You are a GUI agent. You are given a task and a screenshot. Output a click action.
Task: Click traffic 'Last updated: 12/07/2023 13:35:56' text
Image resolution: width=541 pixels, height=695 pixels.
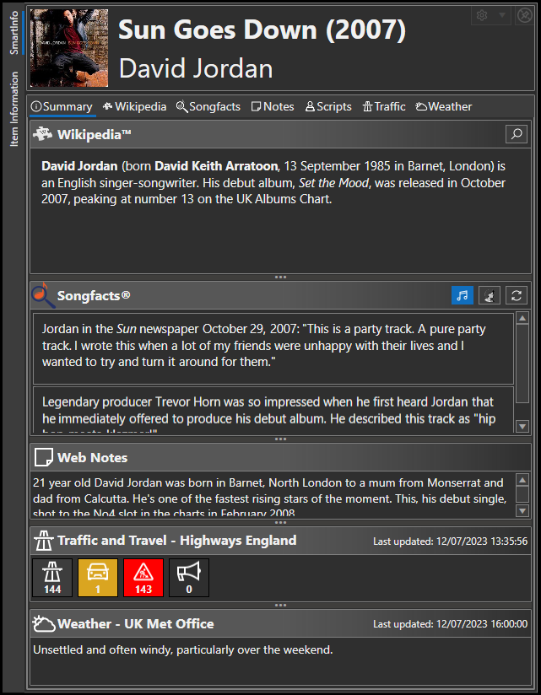(x=450, y=541)
